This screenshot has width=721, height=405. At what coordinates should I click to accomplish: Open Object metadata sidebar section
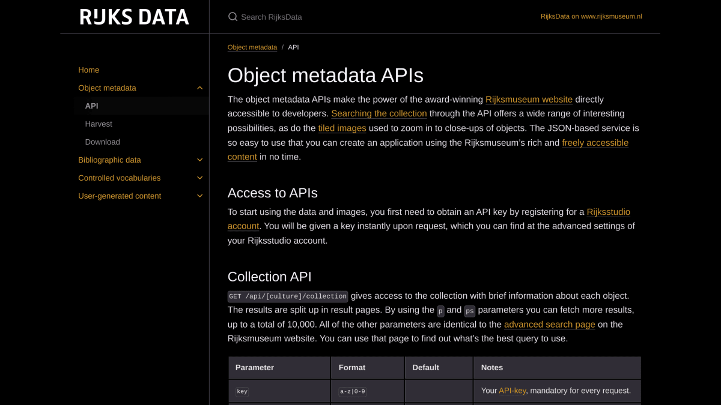tap(107, 88)
